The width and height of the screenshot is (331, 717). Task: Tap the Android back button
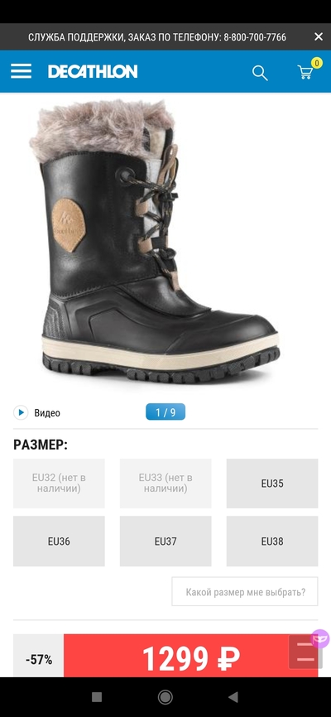coord(233,697)
